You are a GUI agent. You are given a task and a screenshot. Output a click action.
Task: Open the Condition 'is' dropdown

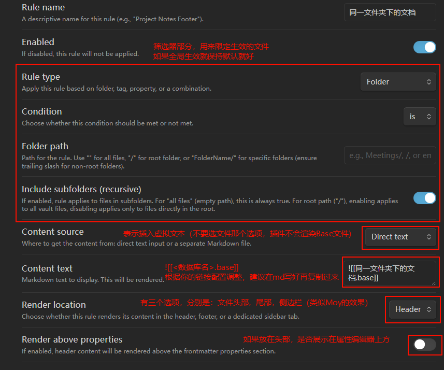pos(420,117)
